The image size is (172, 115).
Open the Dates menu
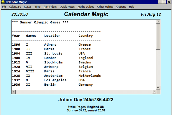click(28, 7)
